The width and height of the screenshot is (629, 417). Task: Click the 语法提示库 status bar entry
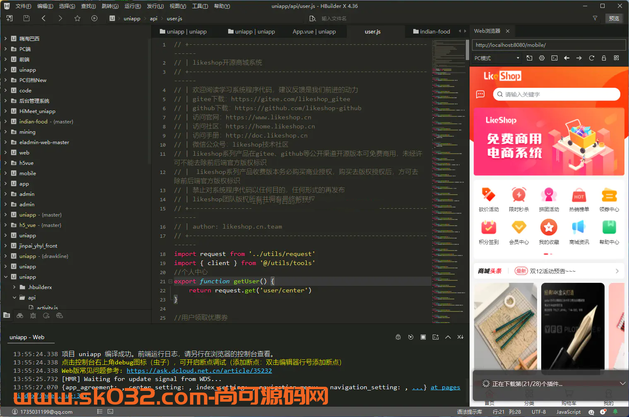click(469, 412)
